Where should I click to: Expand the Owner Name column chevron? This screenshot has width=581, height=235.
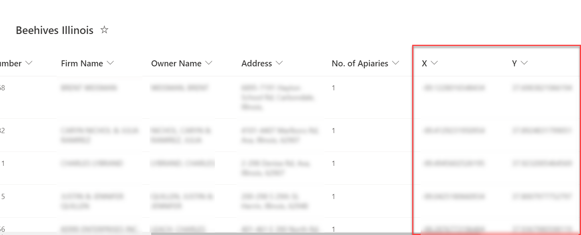(209, 63)
